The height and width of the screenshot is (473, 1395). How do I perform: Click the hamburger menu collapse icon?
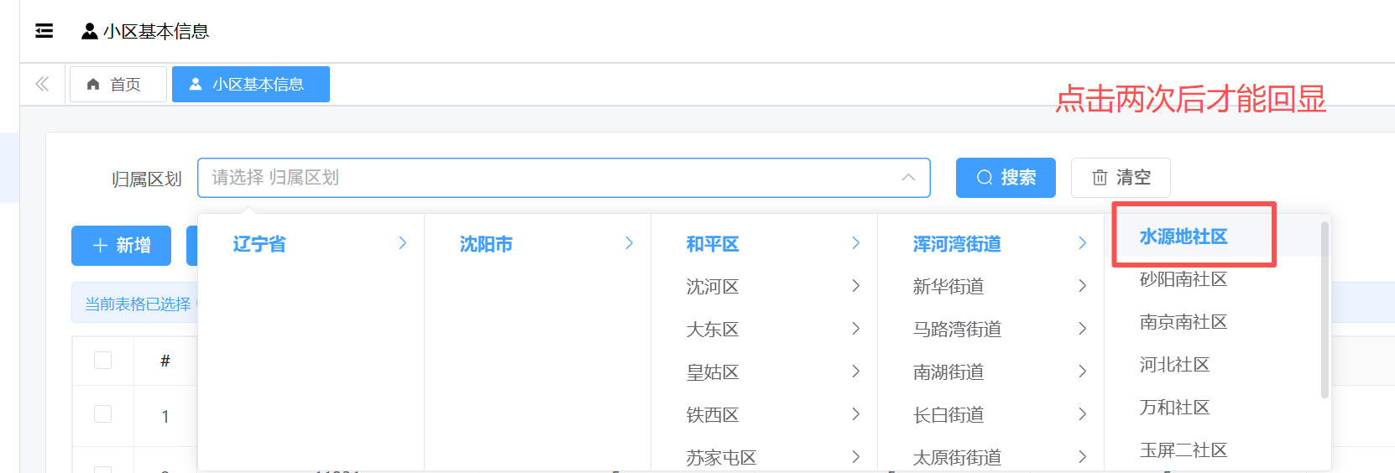44,31
